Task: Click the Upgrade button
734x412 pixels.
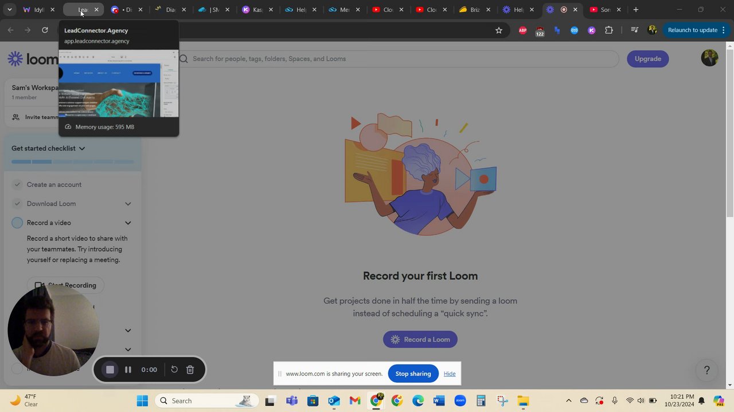Action: pyautogui.click(x=647, y=58)
